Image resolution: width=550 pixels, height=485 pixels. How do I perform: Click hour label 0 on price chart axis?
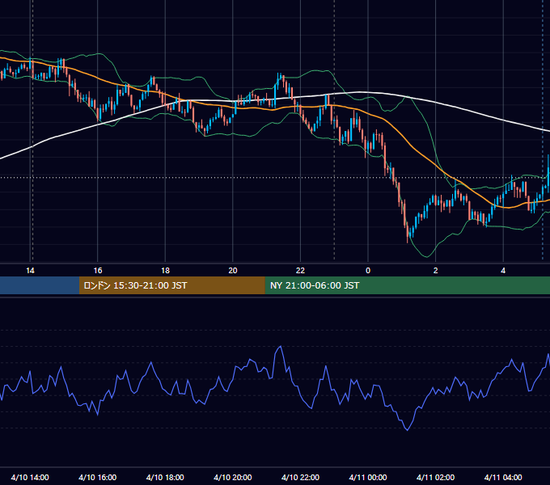pyautogui.click(x=368, y=270)
